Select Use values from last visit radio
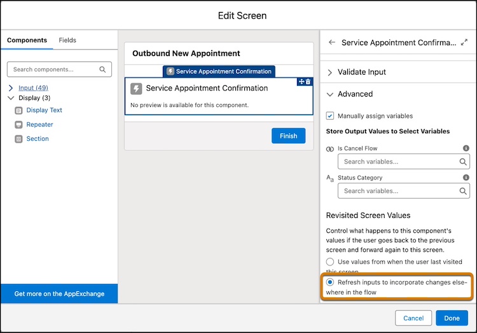Screen dimensions: 477x333 (x=329, y=262)
